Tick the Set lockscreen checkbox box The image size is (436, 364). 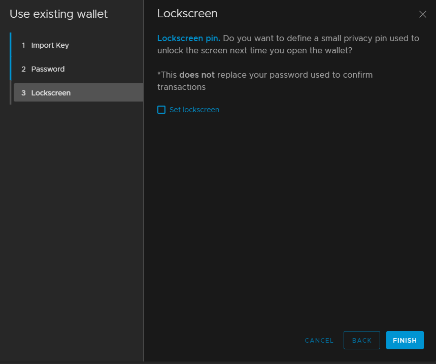(x=161, y=110)
